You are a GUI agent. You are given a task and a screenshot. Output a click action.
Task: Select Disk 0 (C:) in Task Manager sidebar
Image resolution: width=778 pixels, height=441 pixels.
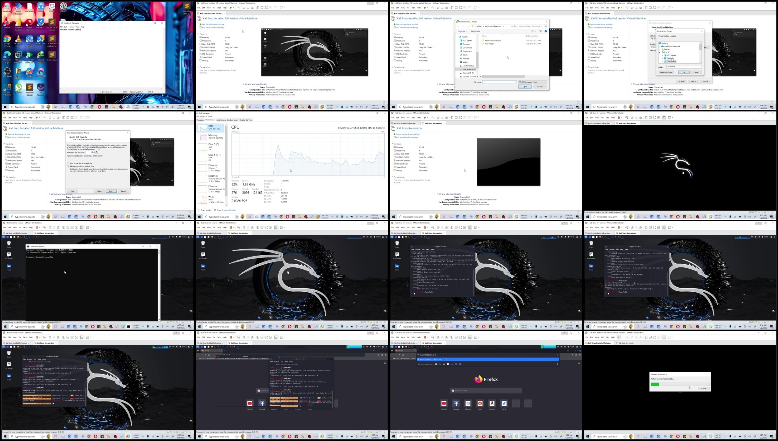tap(211, 147)
